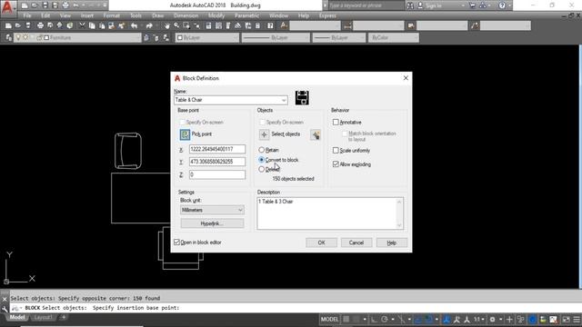
Task: Open the ByLayer color control dropdown
Action: point(206,37)
